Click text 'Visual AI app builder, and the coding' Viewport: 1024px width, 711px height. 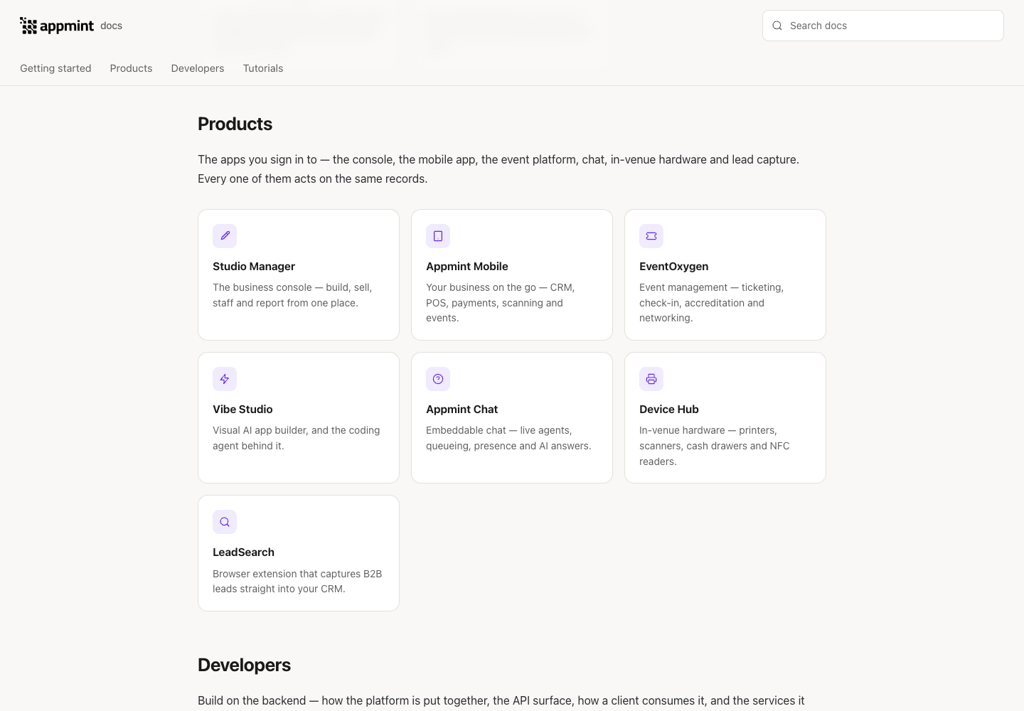[x=297, y=430]
